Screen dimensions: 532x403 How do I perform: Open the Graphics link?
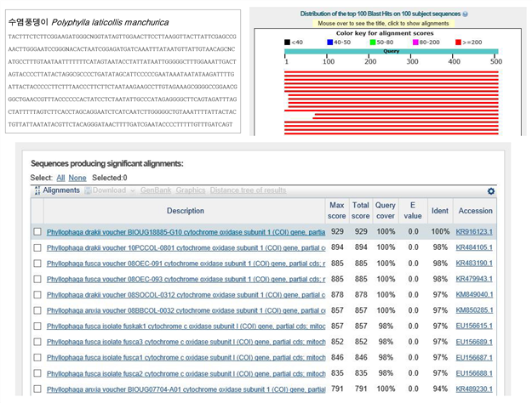click(191, 190)
